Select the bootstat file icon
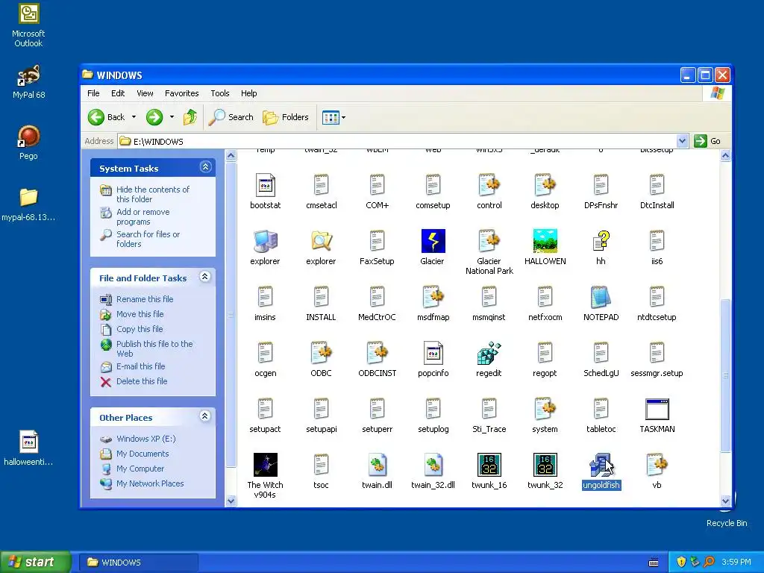Screen dimensions: 764x573 [265, 185]
